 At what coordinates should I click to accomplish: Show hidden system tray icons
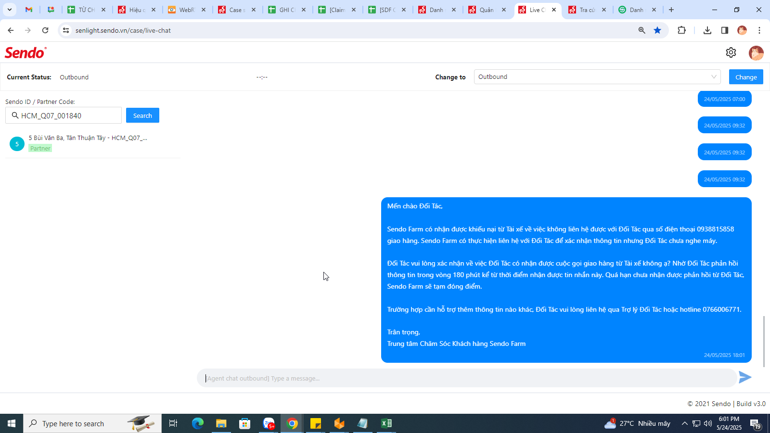pos(684,423)
